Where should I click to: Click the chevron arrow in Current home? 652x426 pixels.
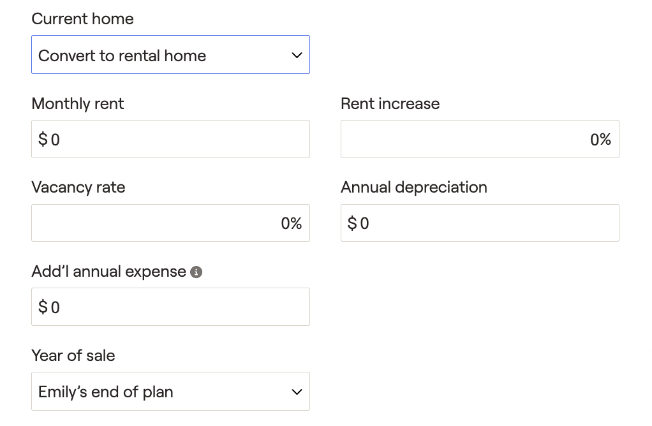point(297,55)
